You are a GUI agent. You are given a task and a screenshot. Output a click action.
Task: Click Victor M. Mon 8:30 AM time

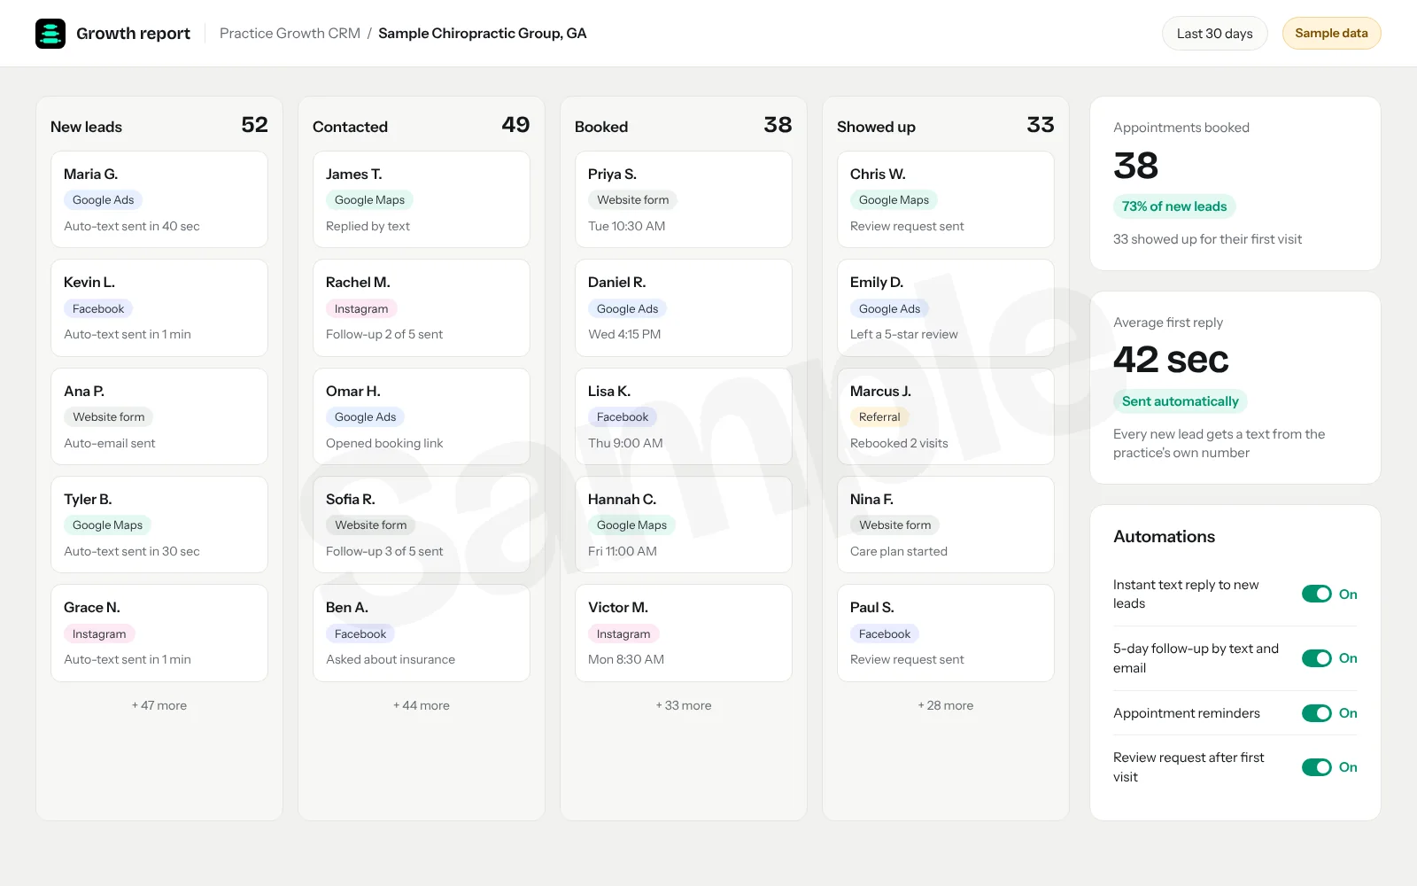626,659
